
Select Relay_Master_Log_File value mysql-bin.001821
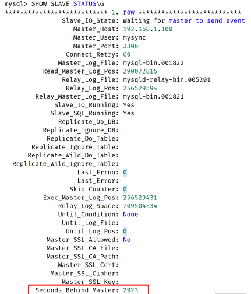tap(153, 97)
